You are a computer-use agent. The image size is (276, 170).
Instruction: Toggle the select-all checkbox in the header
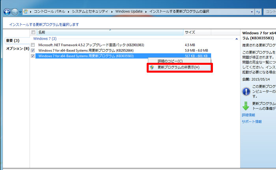[x=33, y=32]
